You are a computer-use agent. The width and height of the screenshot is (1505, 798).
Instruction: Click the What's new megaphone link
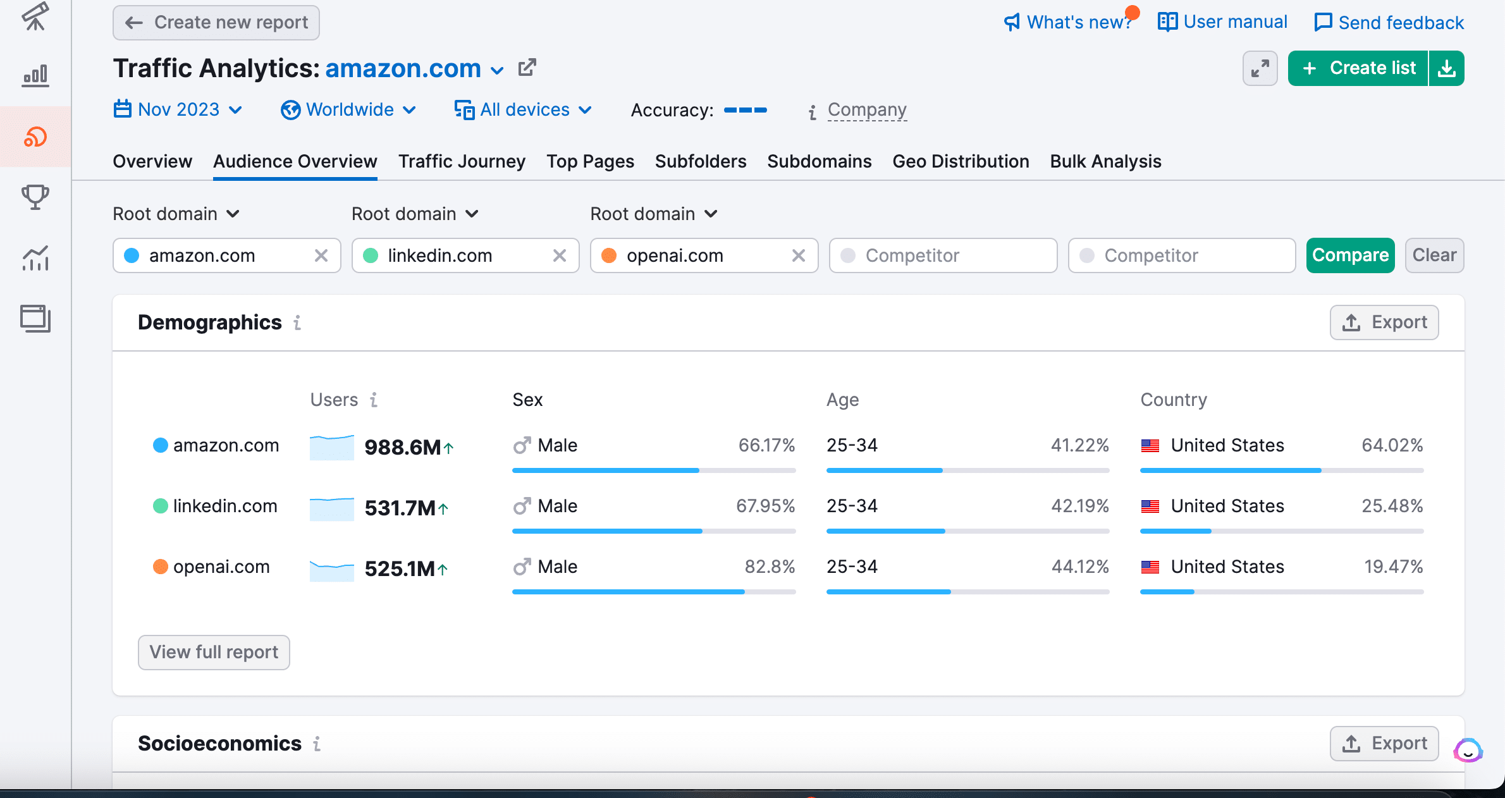click(1069, 22)
